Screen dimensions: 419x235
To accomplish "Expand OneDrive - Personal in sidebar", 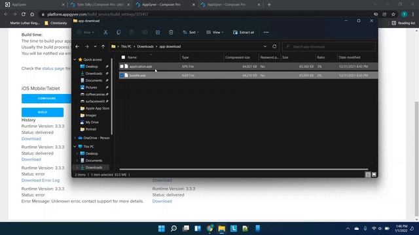I will pyautogui.click(x=75, y=138).
